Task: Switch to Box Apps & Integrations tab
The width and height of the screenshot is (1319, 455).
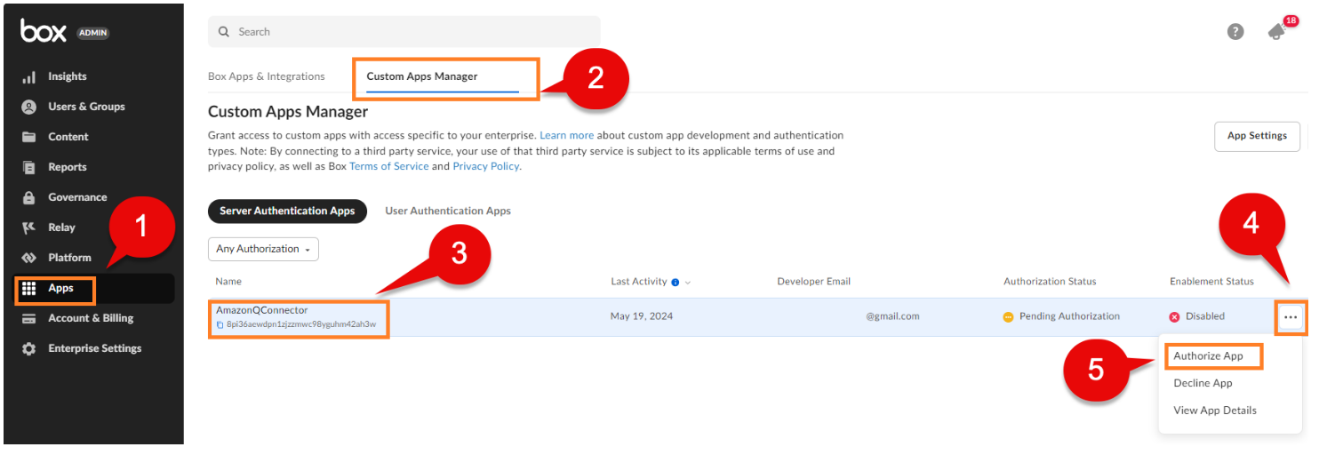Action: pos(267,76)
